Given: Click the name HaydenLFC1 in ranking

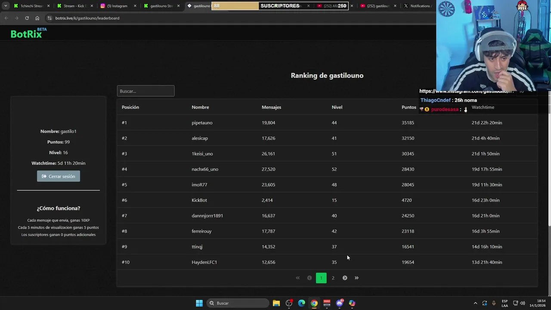Looking at the screenshot, I should tap(204, 262).
